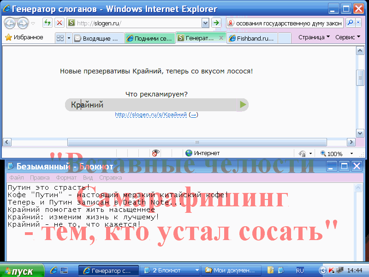Screen dimensions: 369x277
Task: Click the browser Back arrow button
Action: [10, 23]
